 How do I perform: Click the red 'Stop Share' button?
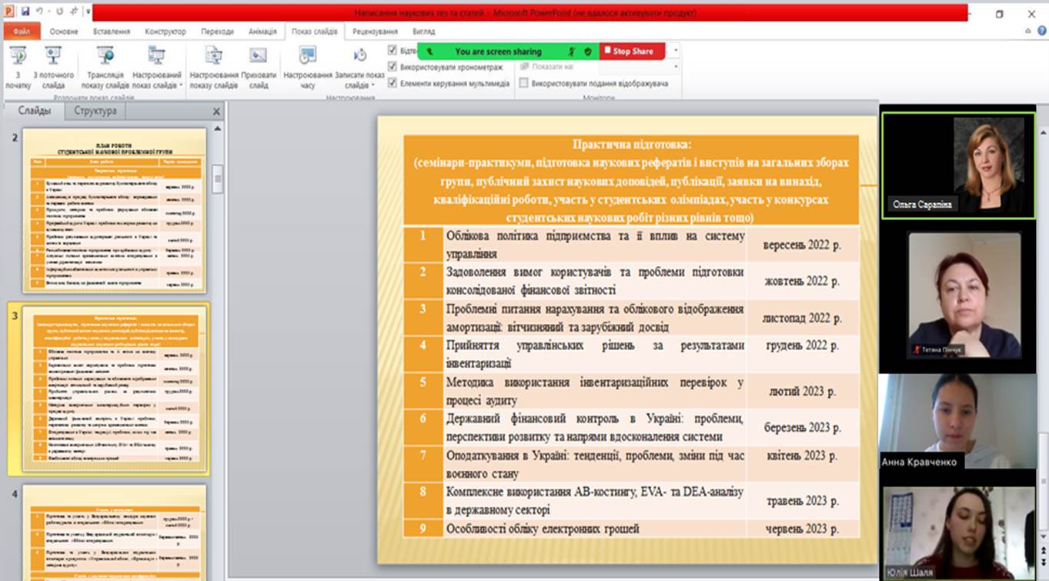pos(632,52)
